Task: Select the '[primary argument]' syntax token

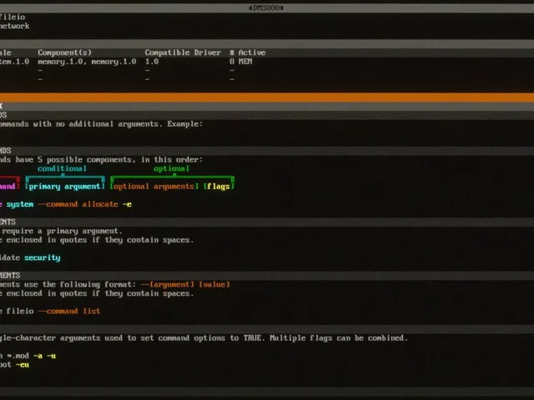Action: (x=65, y=187)
